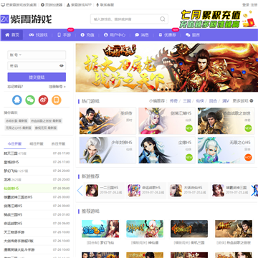This screenshot has width=258, height=258.
Task: Open 消息 messages nav item
Action: (142, 35)
